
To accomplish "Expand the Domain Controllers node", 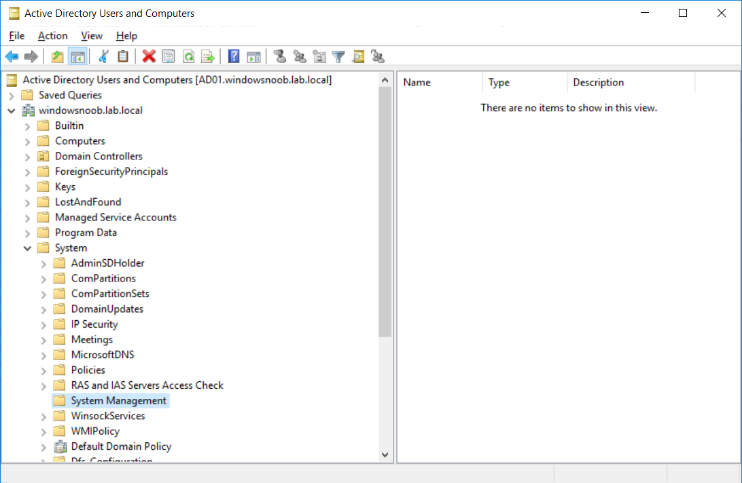I will pyautogui.click(x=27, y=157).
